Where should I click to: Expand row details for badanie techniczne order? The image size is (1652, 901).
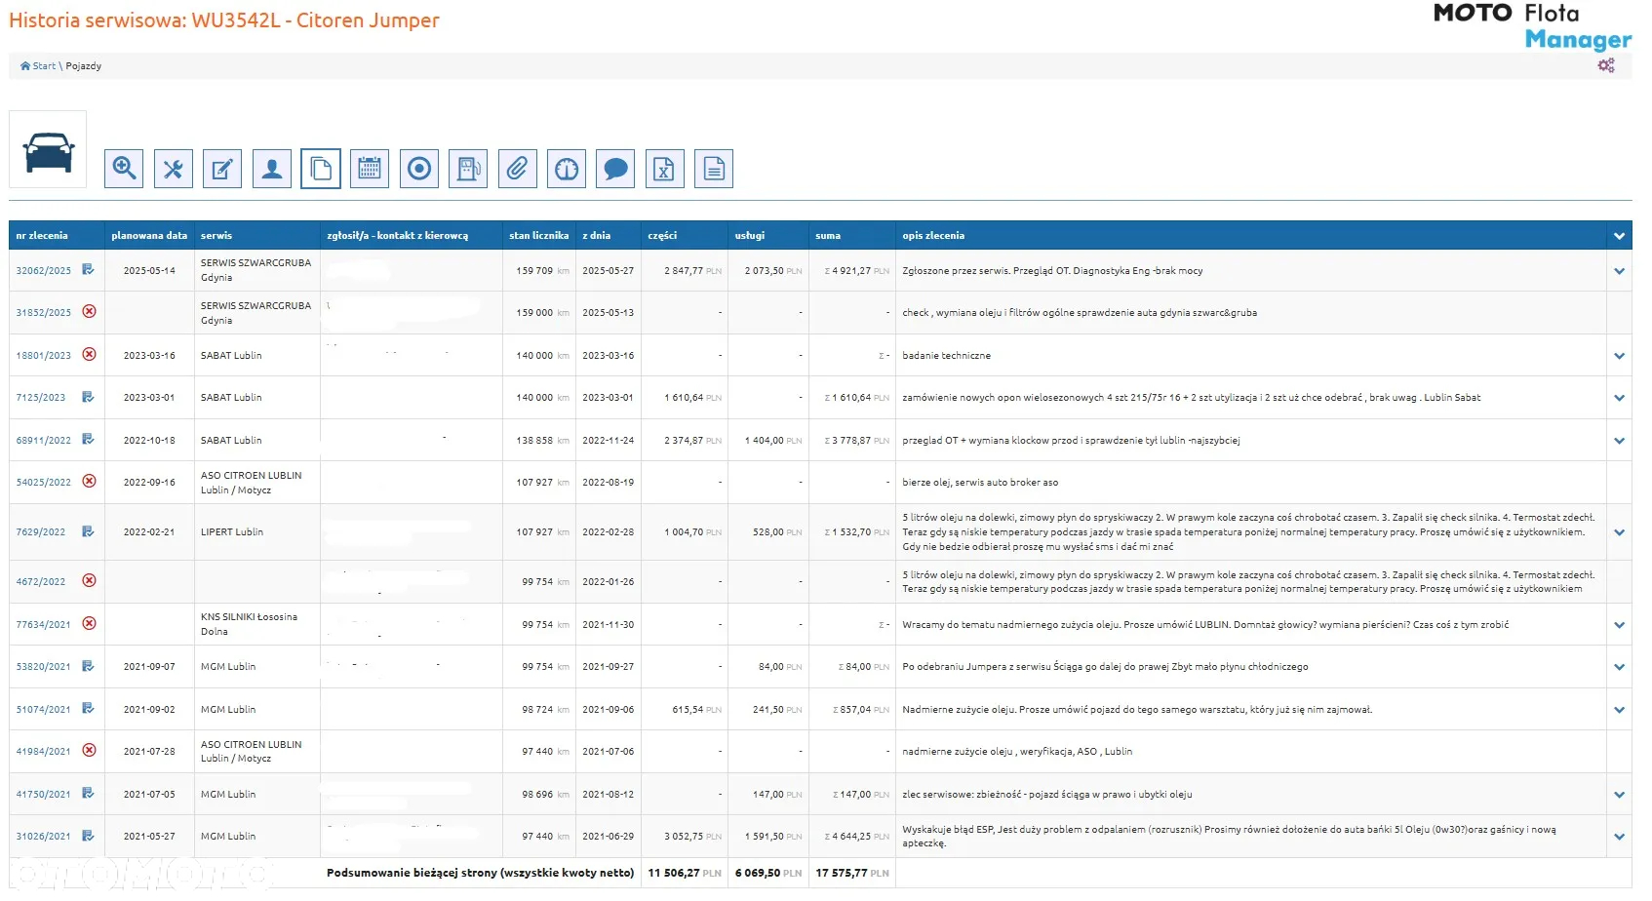[x=1619, y=356]
